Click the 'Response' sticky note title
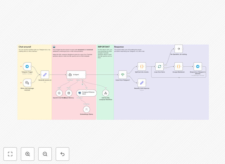Image resolution: width=225 pixels, height=164 pixels. tap(119, 47)
